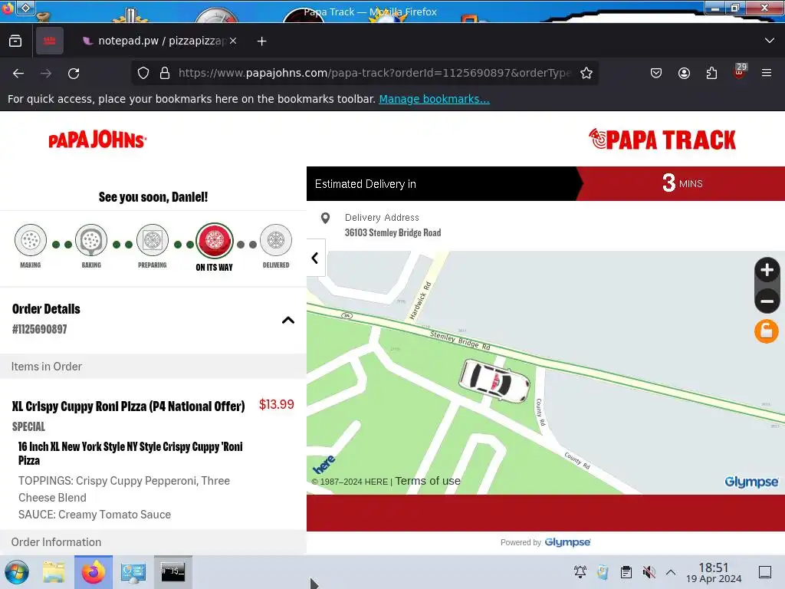Viewport: 785px width, 589px height.
Task: Close the notepad.pw tab
Action: 233,41
